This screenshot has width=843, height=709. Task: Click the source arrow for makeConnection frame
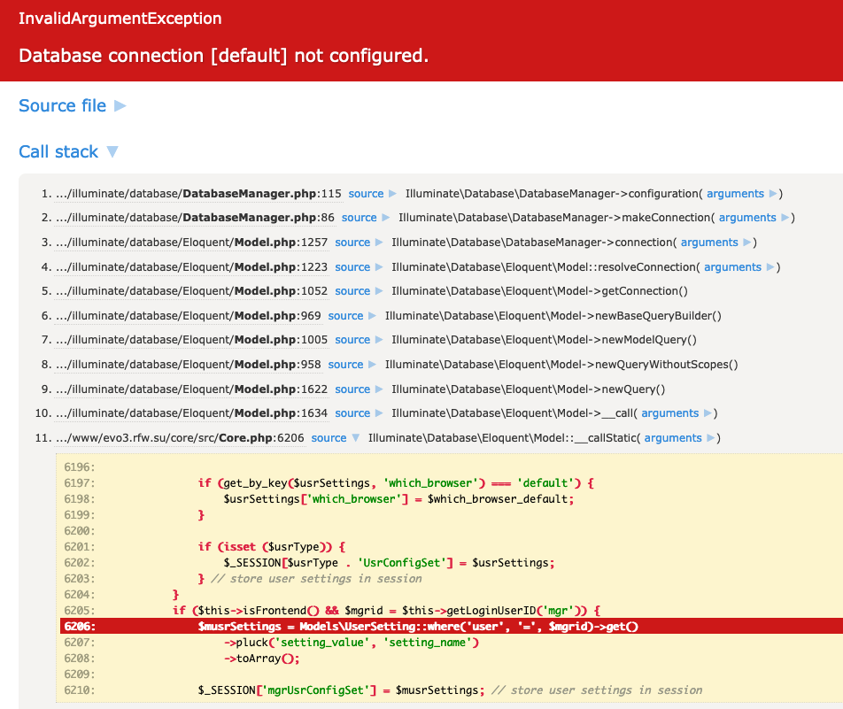click(x=386, y=217)
